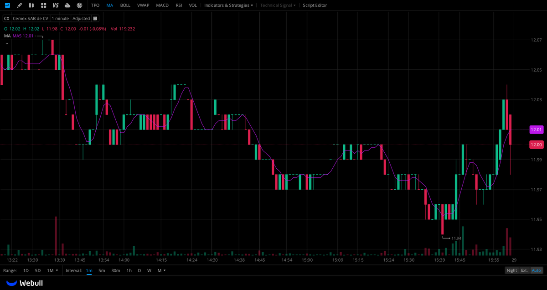Viewport: 547px width, 290px height.
Task: Click the Cemex SAB de CV name
Action: coord(31,19)
